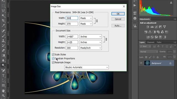177x99 pixels.
Task: Open Bicubic Automatic resample dropdown
Action: 87,67
